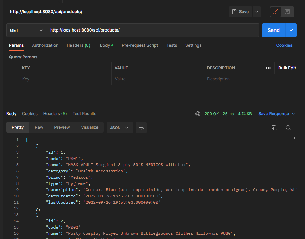The image size is (305, 239).
Task: Switch to the Tests tab
Action: [x=171, y=45]
